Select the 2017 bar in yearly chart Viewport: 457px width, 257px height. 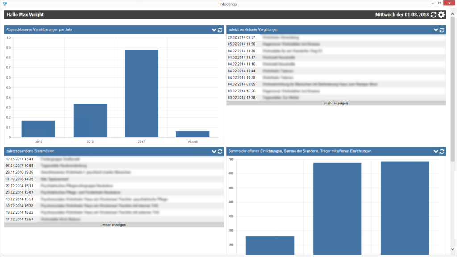(x=141, y=93)
